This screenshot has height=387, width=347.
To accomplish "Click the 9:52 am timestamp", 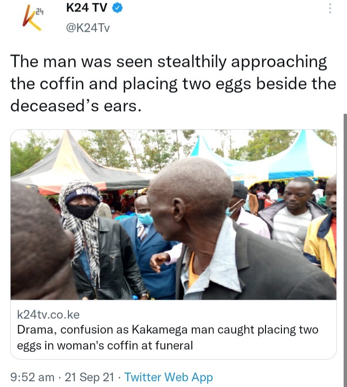I will [32, 377].
